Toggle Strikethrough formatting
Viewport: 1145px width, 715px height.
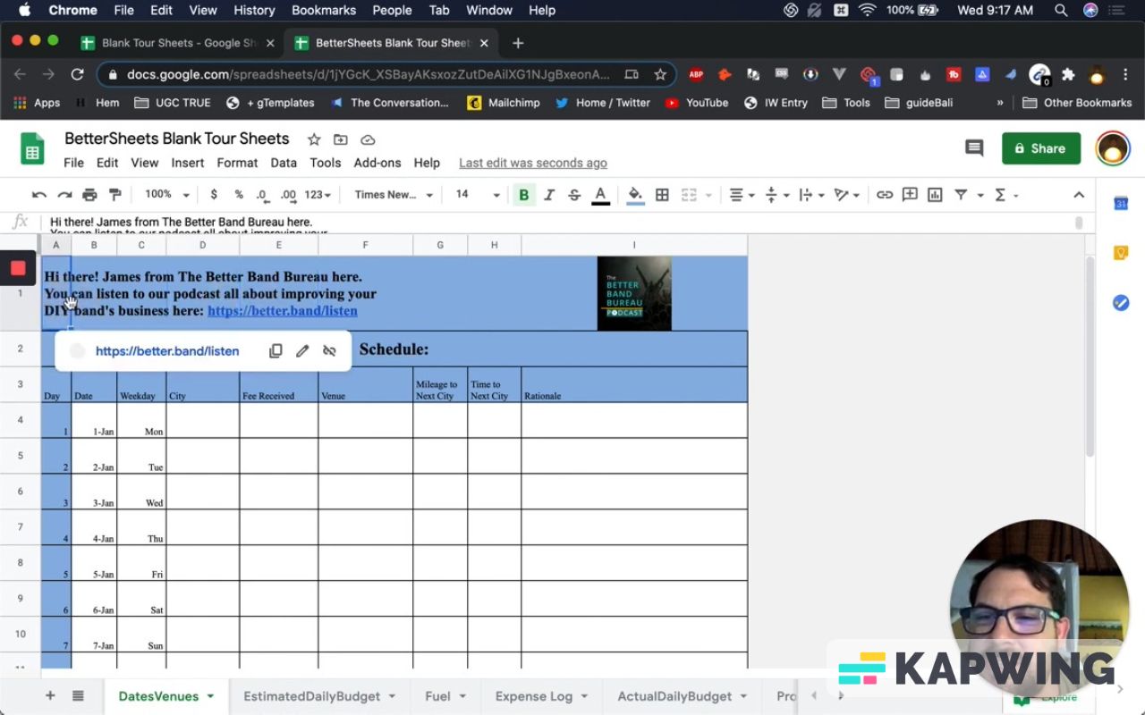point(574,195)
